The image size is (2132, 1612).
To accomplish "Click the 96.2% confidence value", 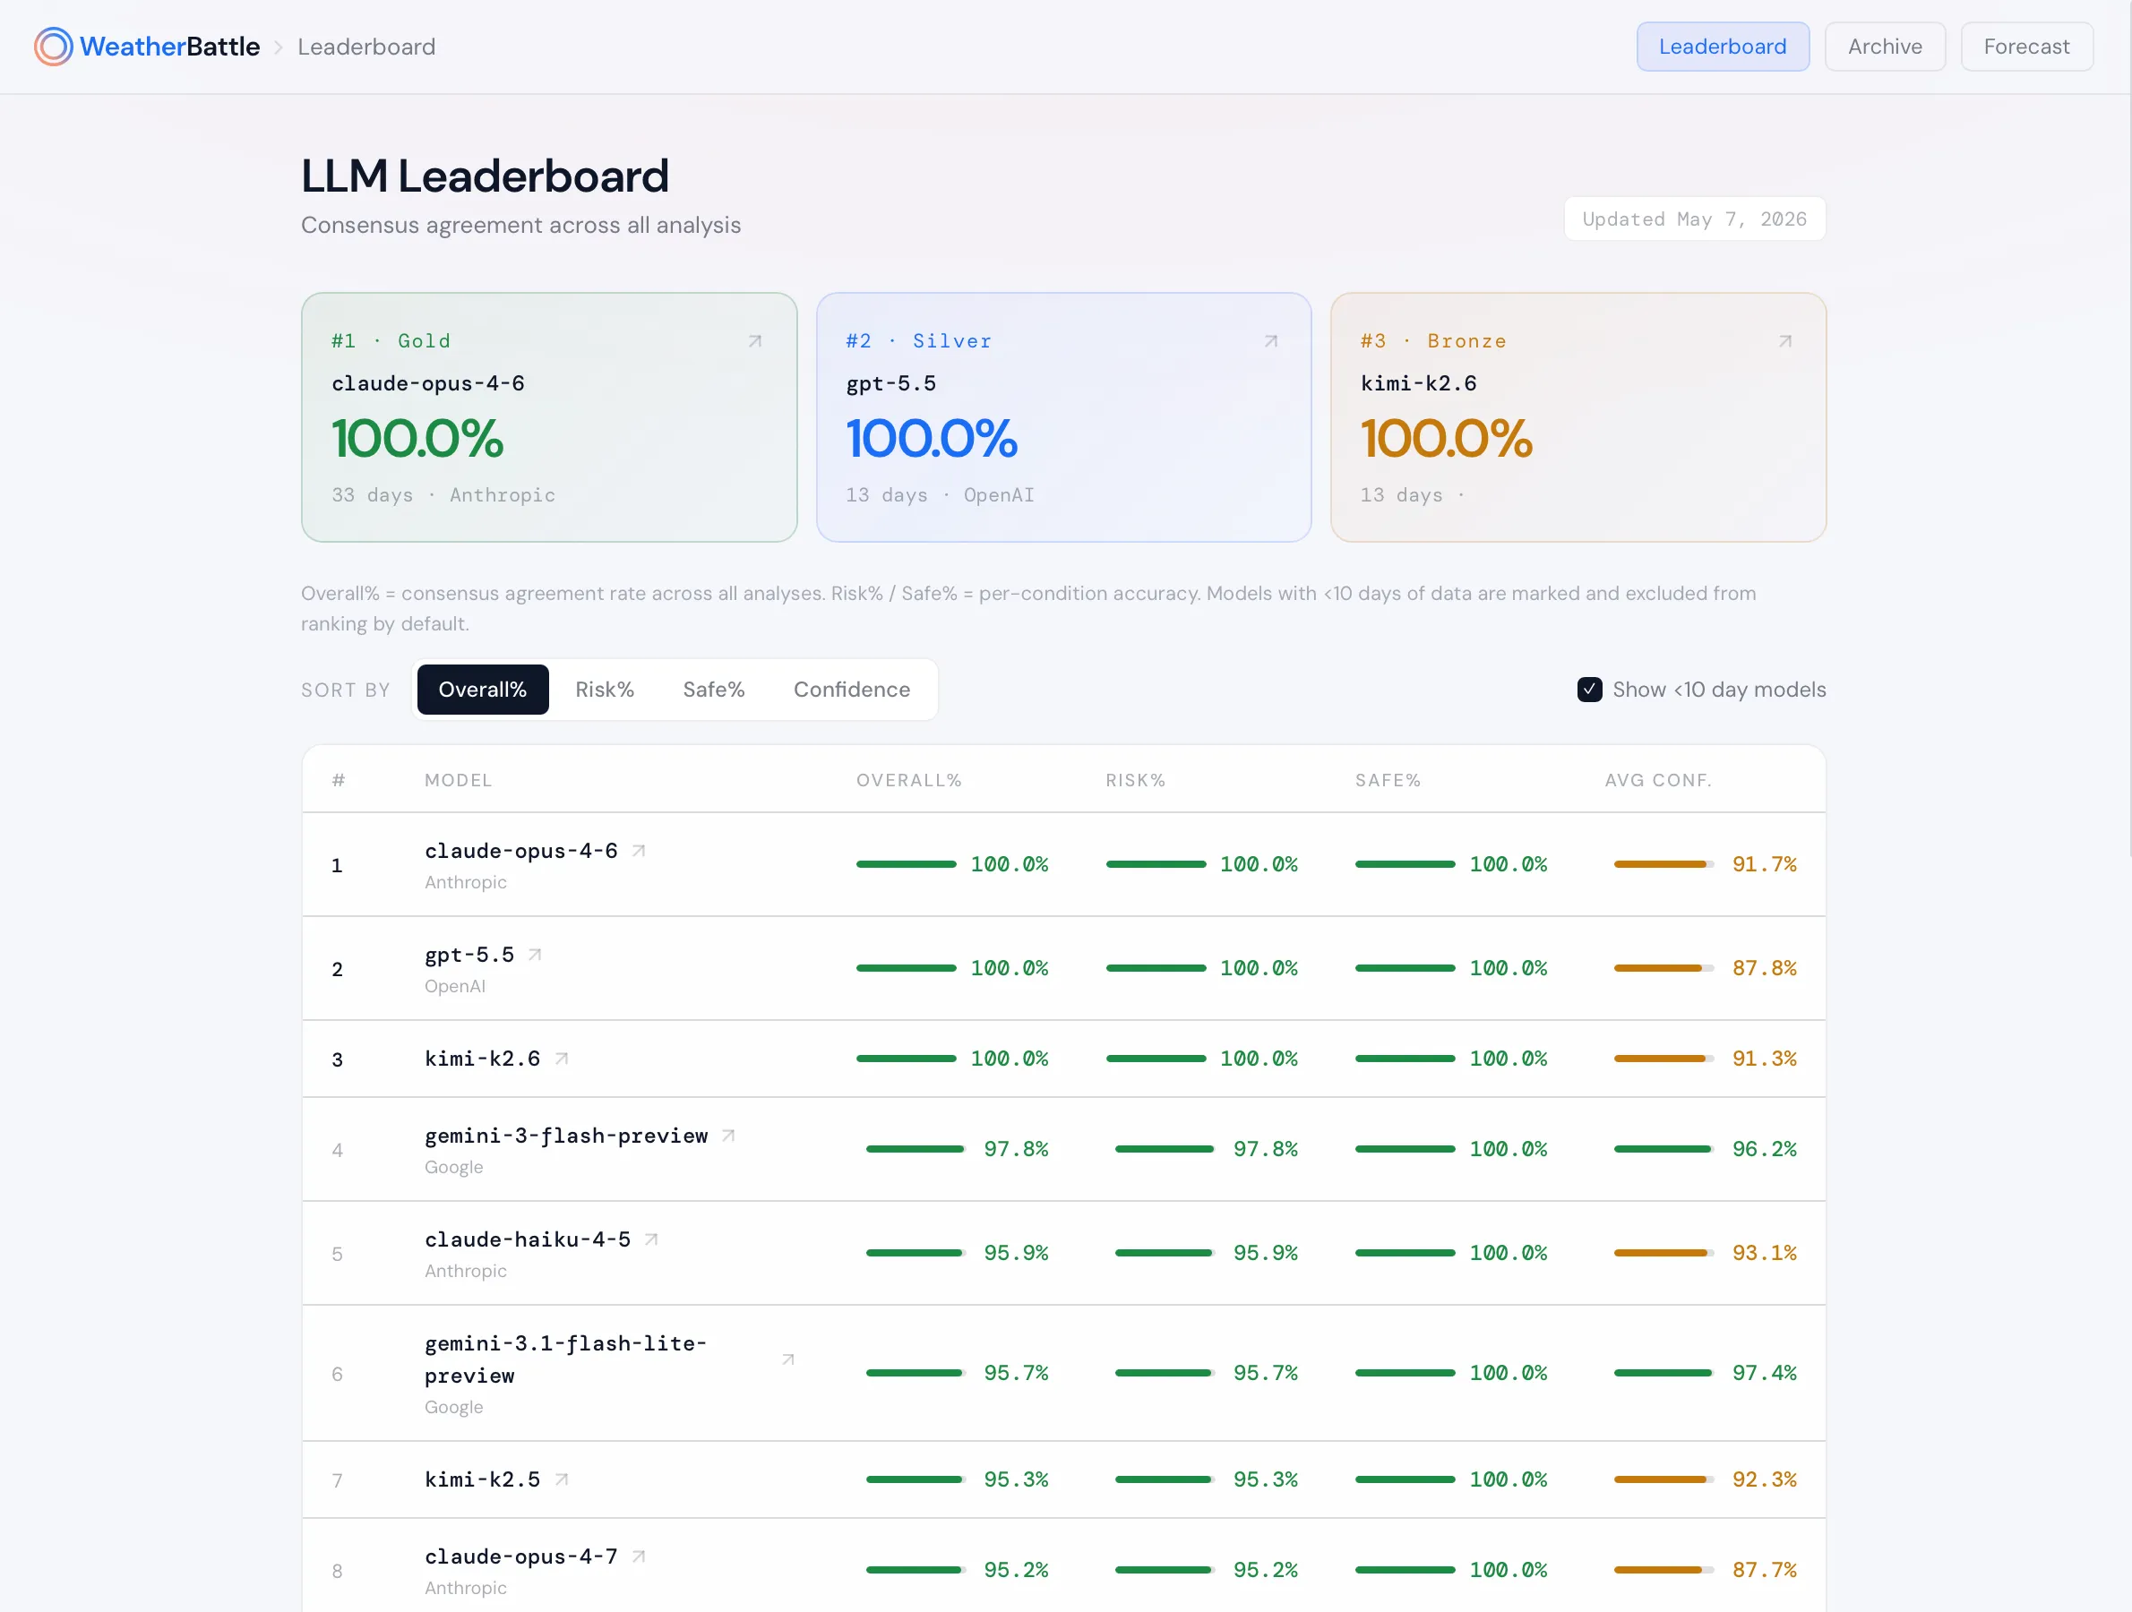I will coord(1765,1148).
